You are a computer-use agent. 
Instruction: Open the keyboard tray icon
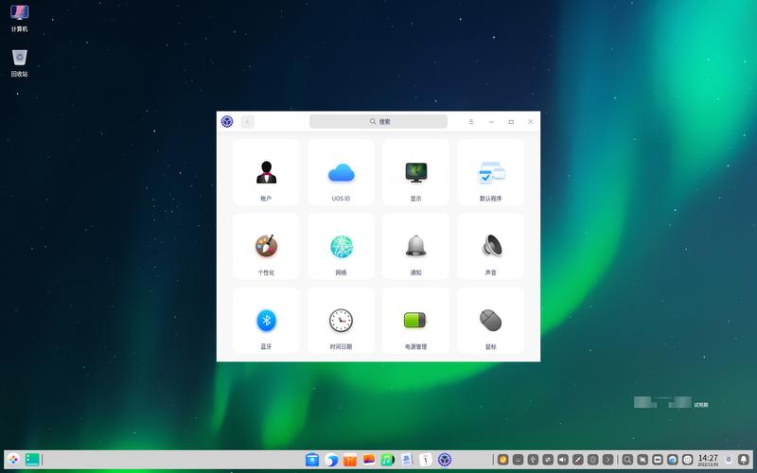(518, 460)
